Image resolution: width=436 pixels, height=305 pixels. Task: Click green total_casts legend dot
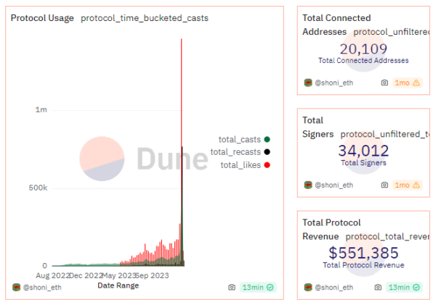[x=267, y=139]
